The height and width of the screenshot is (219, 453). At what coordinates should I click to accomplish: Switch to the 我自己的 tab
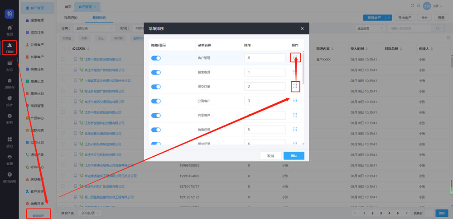71,18
